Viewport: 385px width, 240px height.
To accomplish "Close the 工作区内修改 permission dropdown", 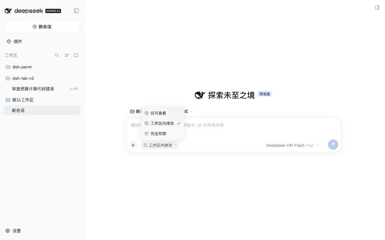I will [x=160, y=145].
